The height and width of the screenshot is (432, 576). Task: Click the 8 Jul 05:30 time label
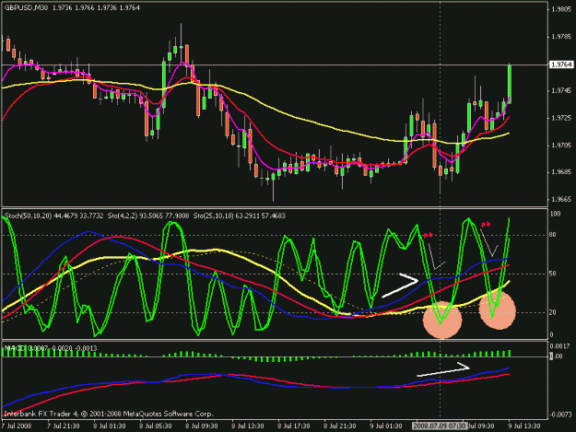(156, 426)
